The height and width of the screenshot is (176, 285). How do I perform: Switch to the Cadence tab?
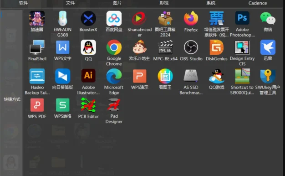tap(258, 3)
